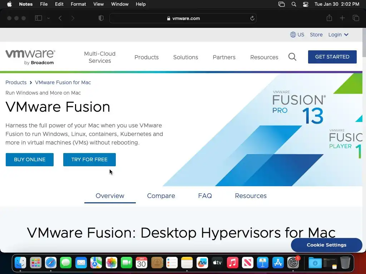Open Freeform from the Dock
The height and width of the screenshot is (274, 366).
pos(202,263)
